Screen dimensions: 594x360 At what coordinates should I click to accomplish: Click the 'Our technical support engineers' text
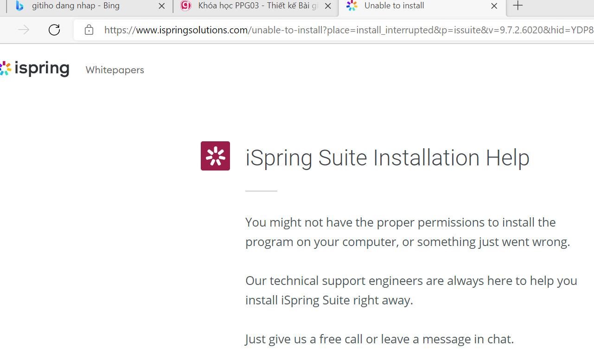[411, 290]
